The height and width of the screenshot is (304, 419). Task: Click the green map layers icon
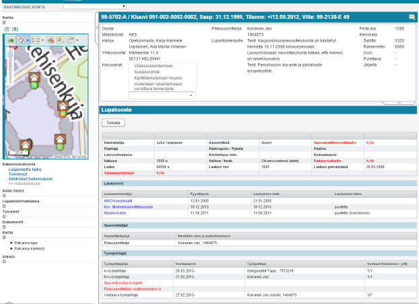pyautogui.click(x=11, y=40)
